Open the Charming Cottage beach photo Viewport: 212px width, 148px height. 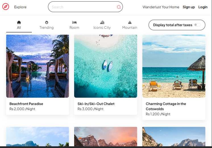[x=174, y=66]
